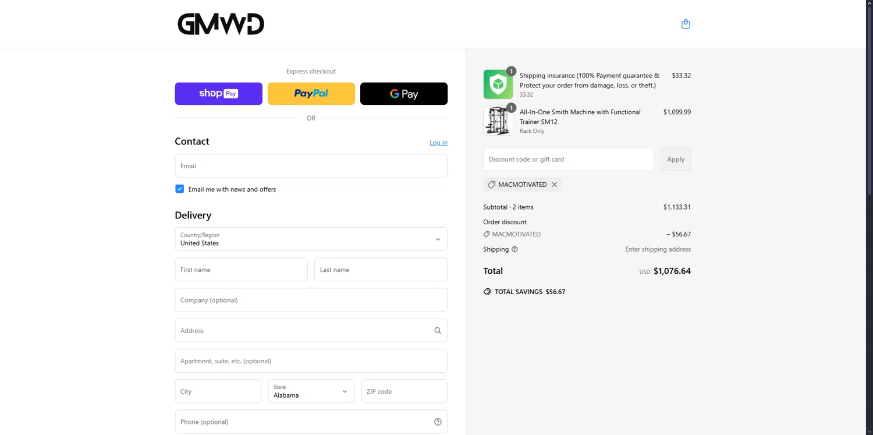Focus the City field
Image resolution: width=873 pixels, height=435 pixels.
(218, 391)
